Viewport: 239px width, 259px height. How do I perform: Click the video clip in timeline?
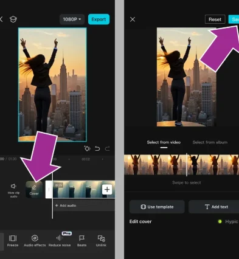(83, 190)
